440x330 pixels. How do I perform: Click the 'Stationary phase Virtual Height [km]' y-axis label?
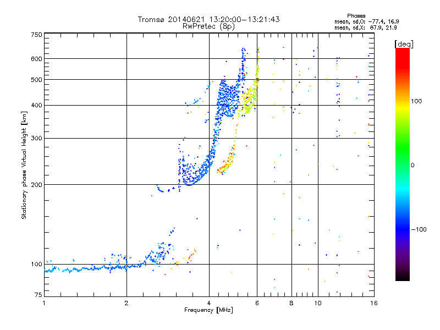pos(24,166)
